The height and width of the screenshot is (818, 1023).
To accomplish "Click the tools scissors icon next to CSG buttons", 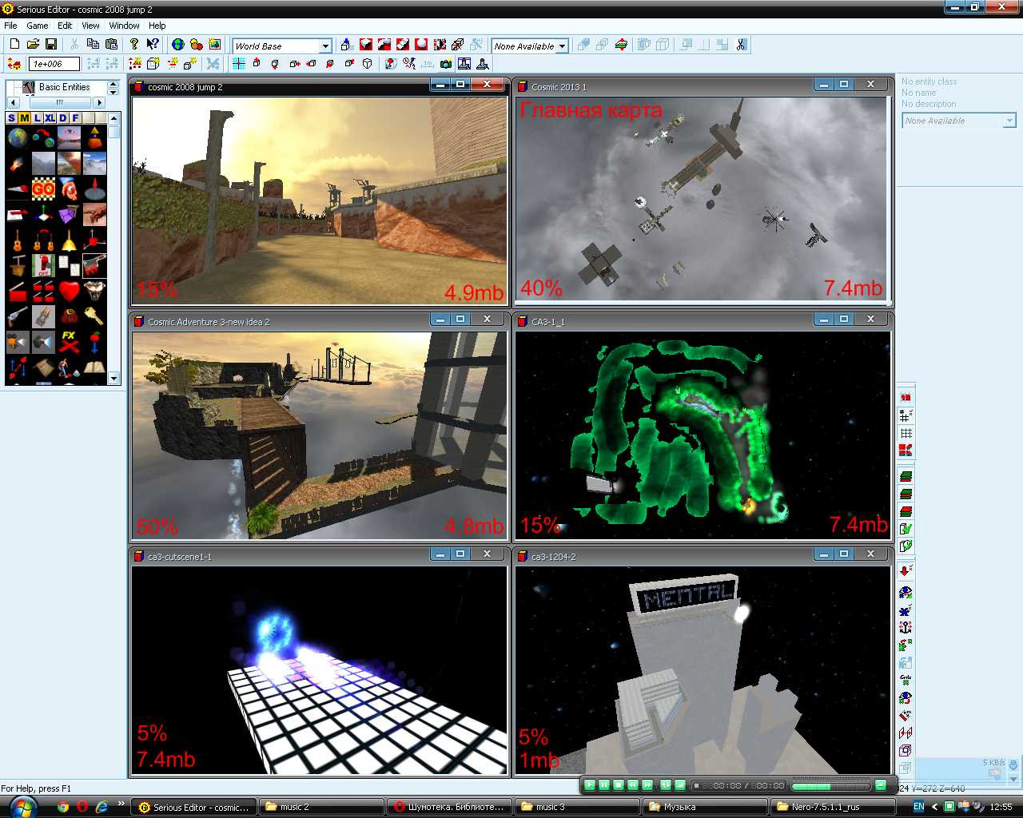I will point(741,45).
